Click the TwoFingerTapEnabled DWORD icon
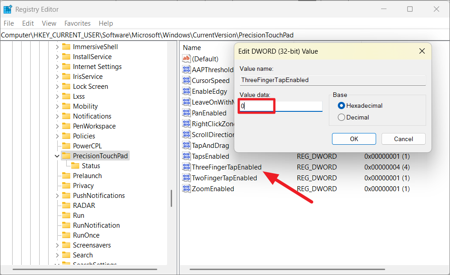The height and width of the screenshot is (275, 450). 186,178
